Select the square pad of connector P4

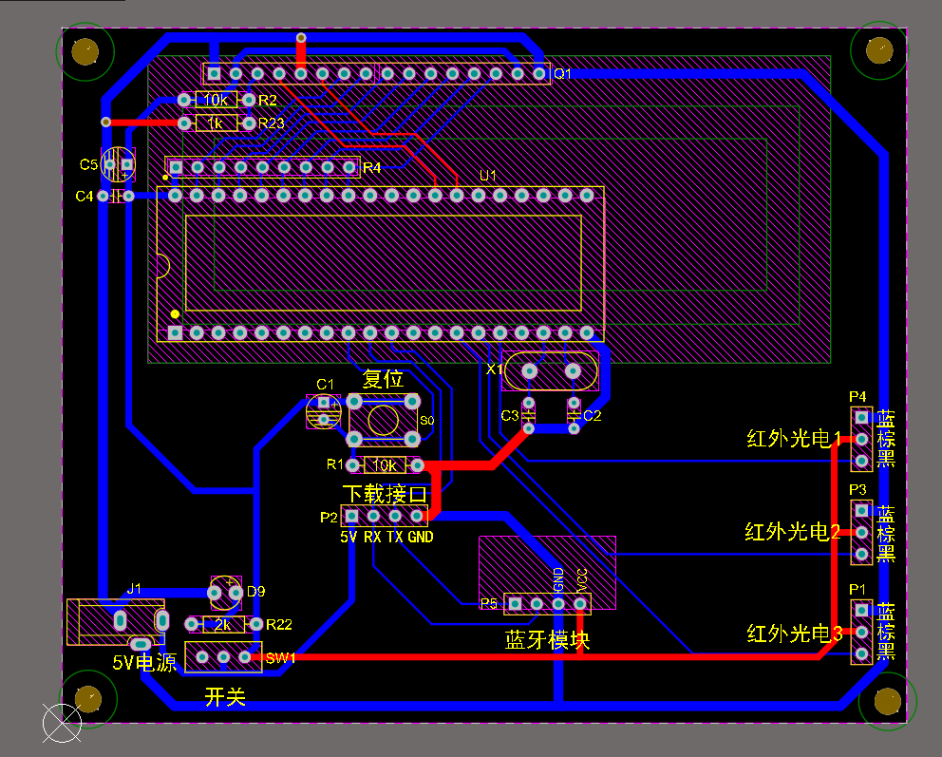(x=861, y=417)
